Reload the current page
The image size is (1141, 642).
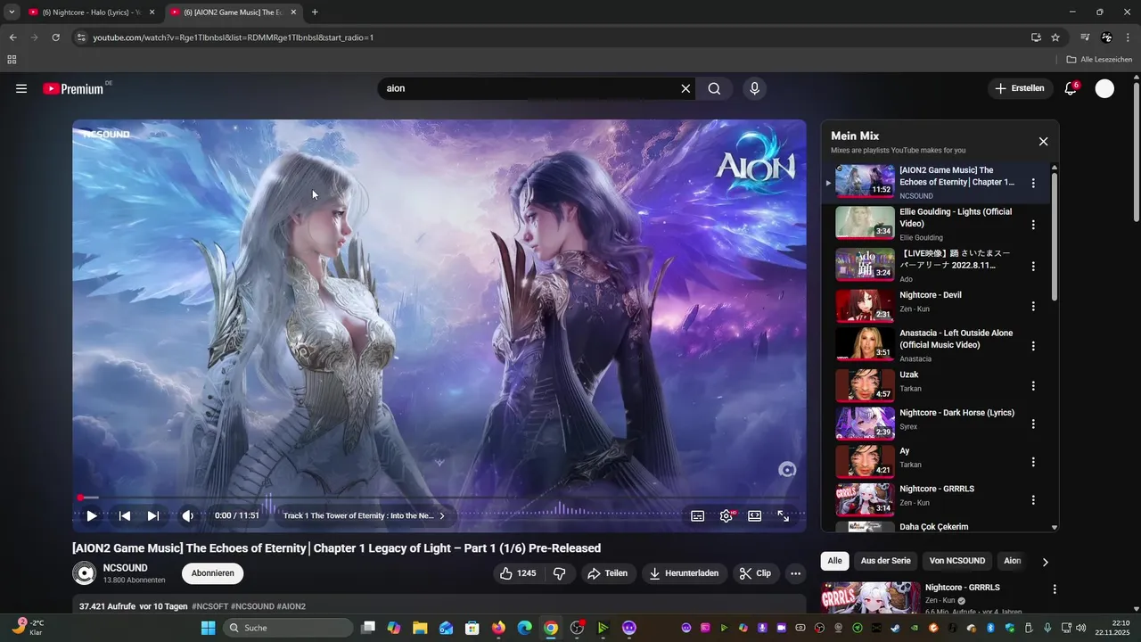click(x=55, y=37)
